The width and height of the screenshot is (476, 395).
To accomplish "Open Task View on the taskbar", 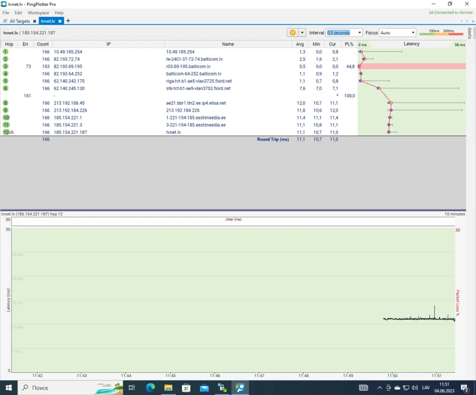I will [x=132, y=388].
